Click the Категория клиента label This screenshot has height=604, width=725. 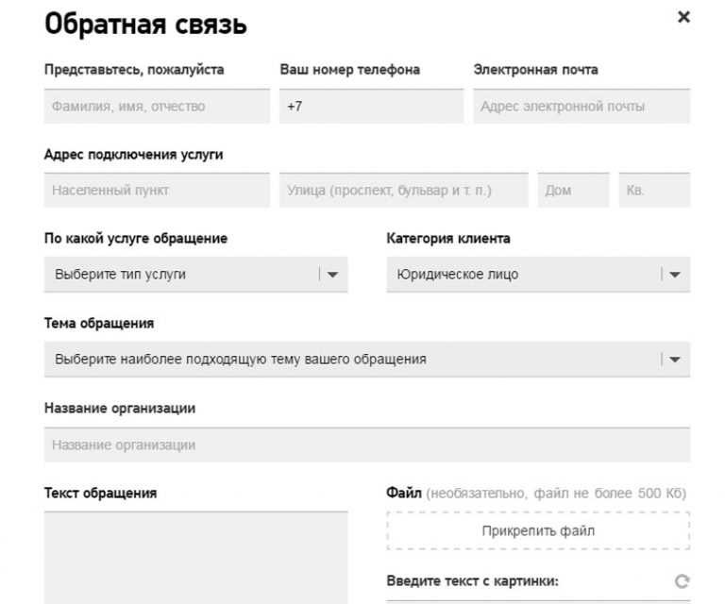[448, 239]
